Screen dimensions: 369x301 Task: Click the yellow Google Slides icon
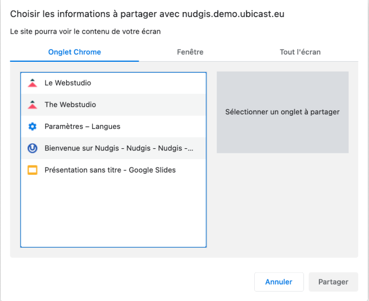(x=33, y=170)
